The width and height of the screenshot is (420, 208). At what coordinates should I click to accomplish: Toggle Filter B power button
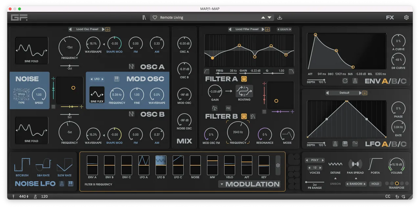(x=244, y=116)
